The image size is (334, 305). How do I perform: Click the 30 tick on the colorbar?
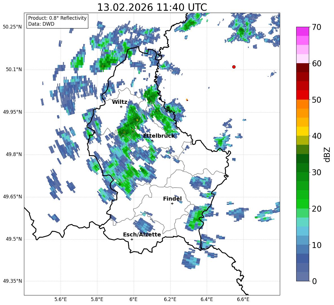[x=317, y=172]
